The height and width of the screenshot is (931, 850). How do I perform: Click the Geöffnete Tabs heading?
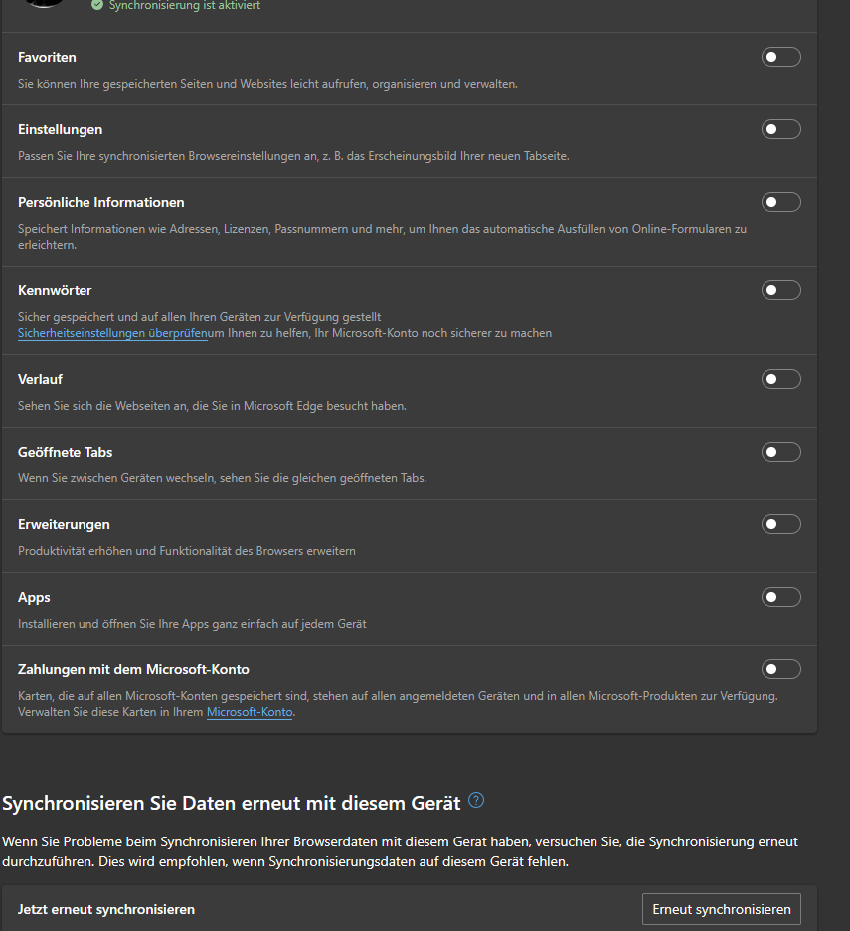(66, 452)
